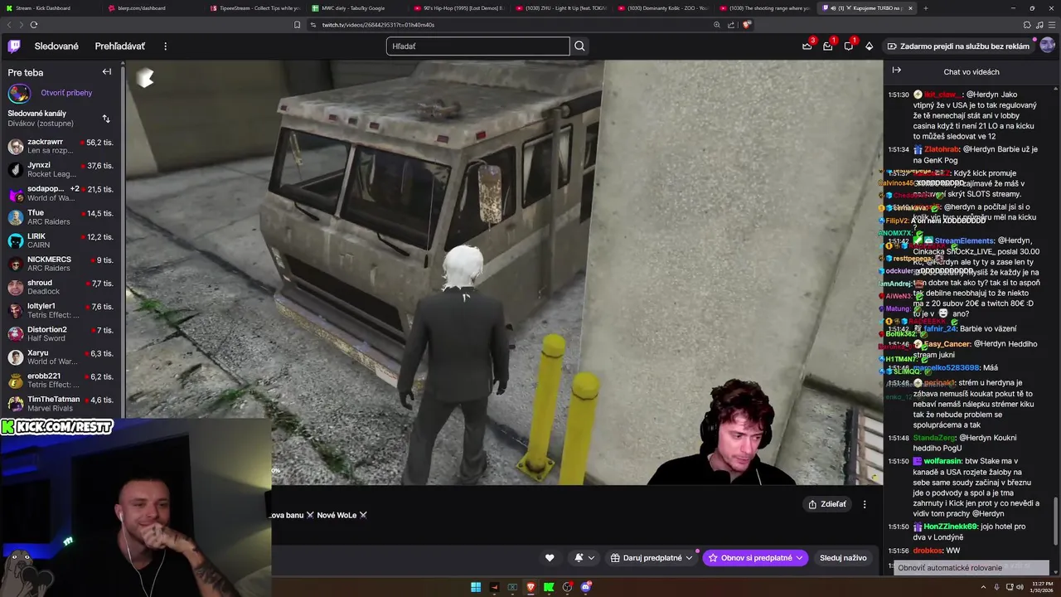Switch to TipeeeStream browser tab
This screenshot has height=597, width=1061.
point(254,8)
